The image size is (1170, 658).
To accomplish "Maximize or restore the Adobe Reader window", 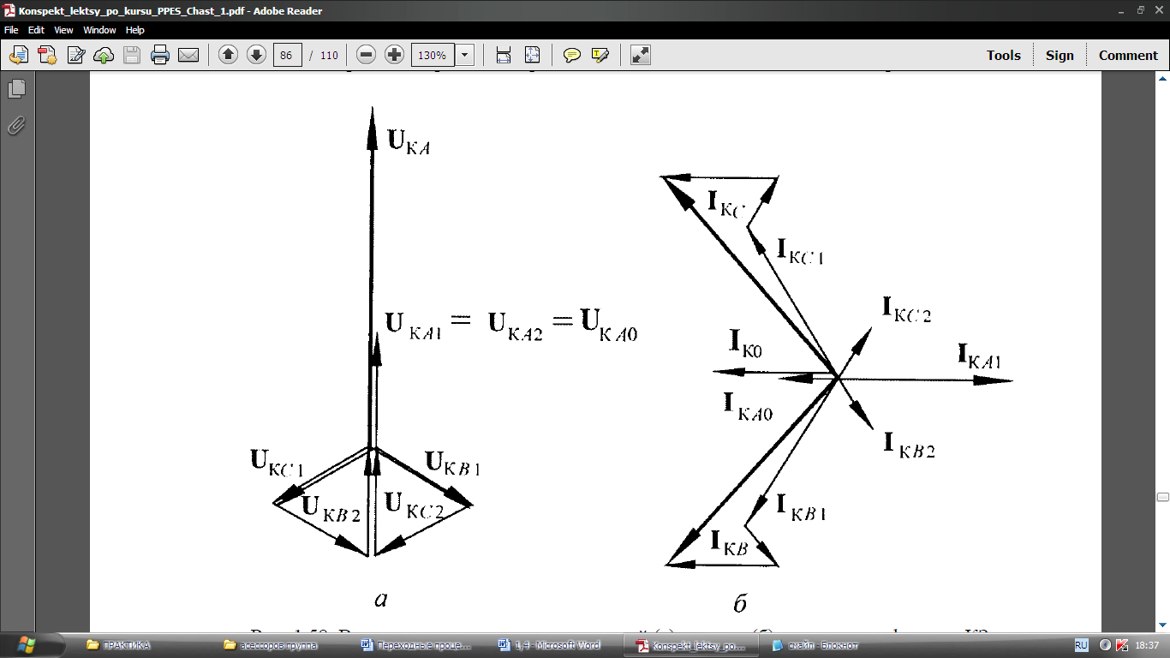I will [x=1140, y=9].
